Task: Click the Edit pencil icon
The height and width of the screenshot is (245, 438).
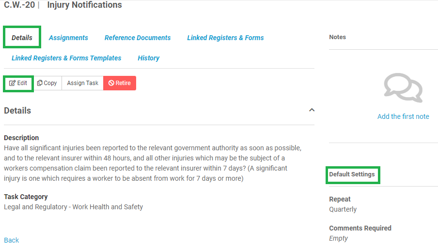Action: pyautogui.click(x=12, y=83)
